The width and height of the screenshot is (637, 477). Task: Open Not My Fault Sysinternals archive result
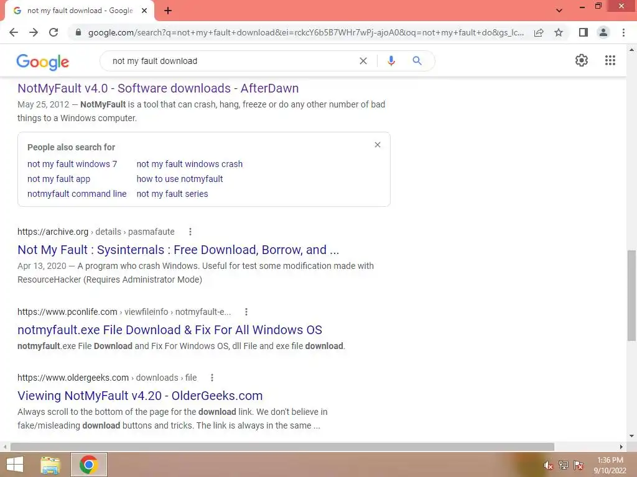click(178, 250)
